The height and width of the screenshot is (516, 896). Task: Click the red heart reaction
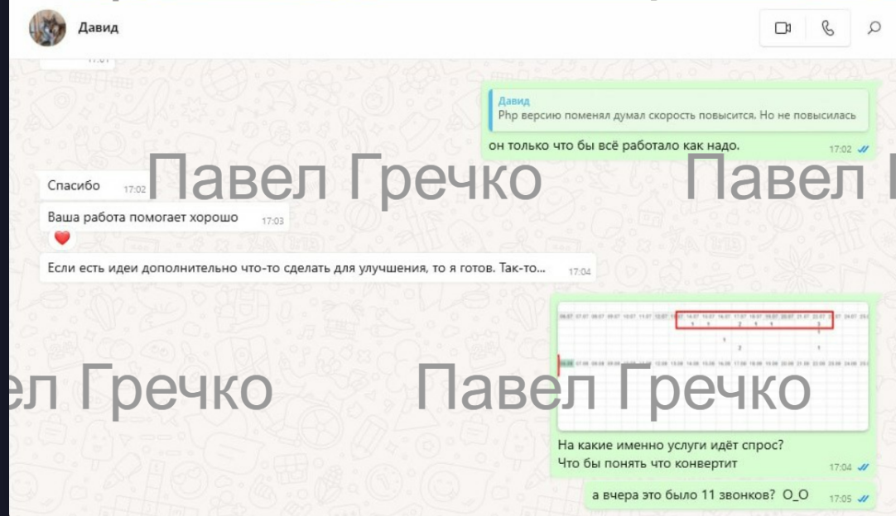[62, 237]
